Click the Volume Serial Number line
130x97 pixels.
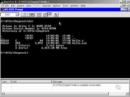[29, 29]
